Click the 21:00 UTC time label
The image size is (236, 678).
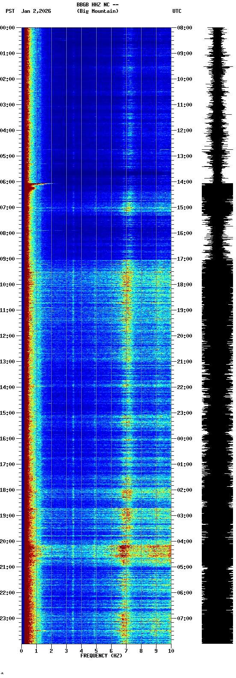point(185,362)
